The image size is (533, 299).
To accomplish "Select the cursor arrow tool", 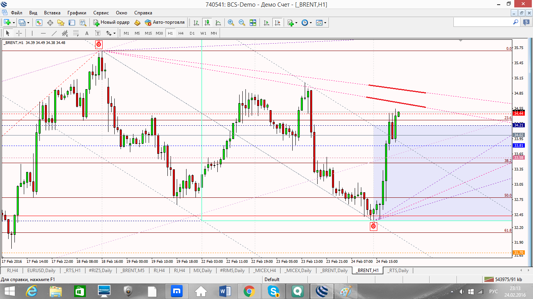I will click(x=7, y=33).
